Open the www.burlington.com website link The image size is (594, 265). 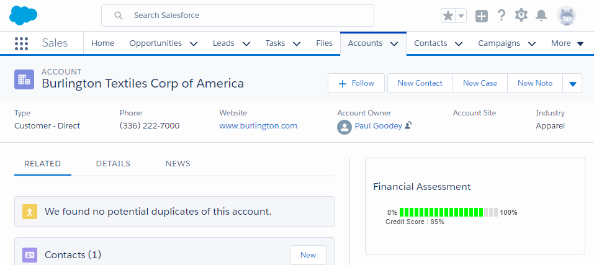(258, 126)
